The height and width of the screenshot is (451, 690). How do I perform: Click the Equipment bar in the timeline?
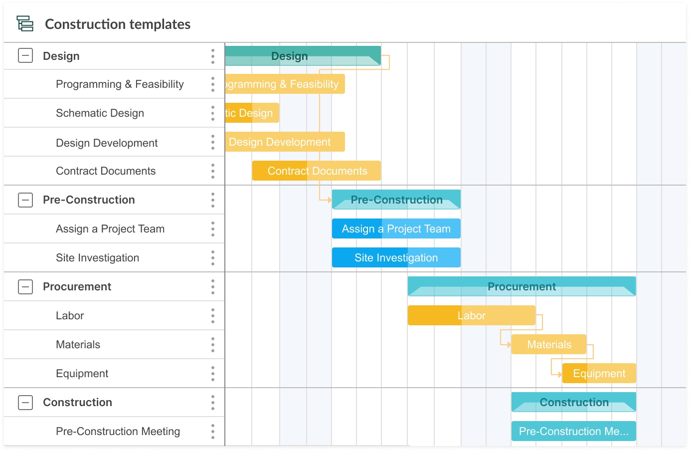pyautogui.click(x=599, y=373)
